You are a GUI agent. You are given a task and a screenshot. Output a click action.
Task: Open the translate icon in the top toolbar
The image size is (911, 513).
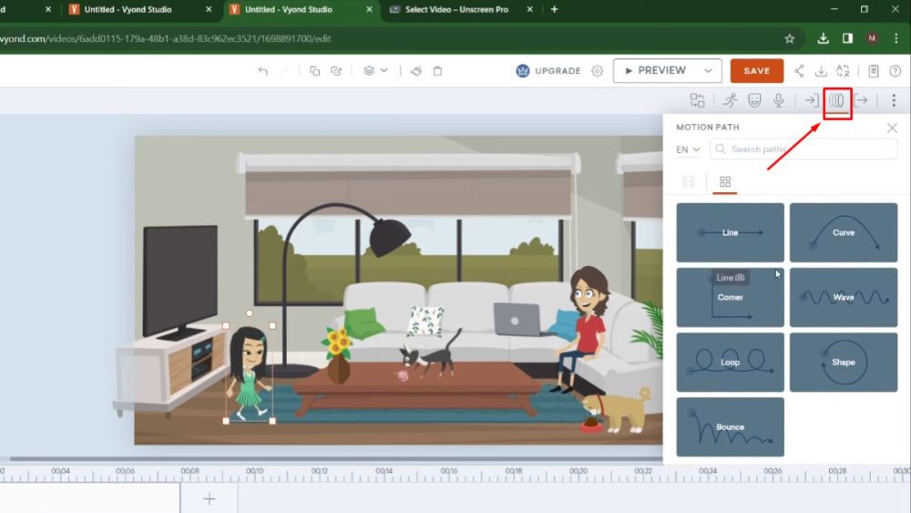[x=843, y=71]
